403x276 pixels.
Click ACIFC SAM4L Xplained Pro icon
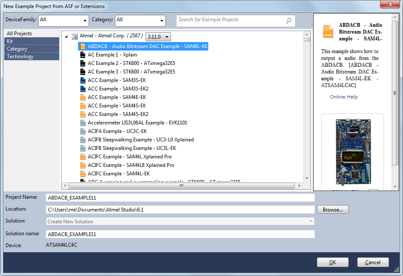click(x=83, y=157)
